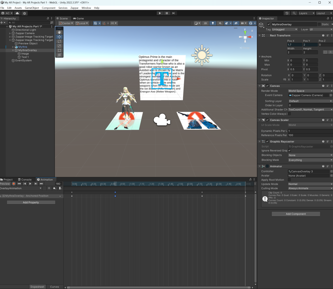Uncheck the Ignore Reversed Graphics checkbox
This screenshot has width=333, height=289.
[289, 151]
